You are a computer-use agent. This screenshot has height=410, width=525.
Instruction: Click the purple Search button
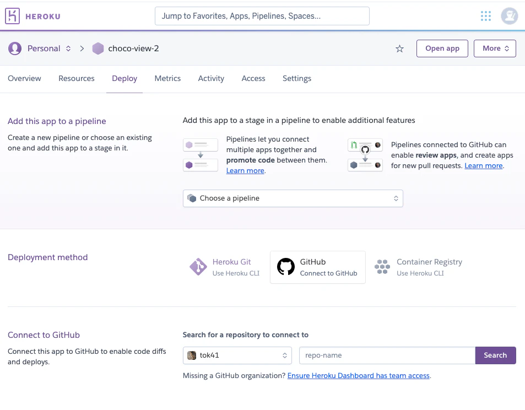click(495, 355)
